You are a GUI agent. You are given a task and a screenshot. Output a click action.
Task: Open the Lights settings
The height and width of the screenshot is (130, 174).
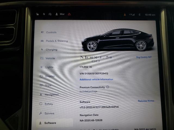click(46, 67)
